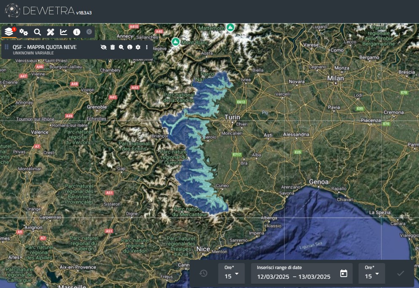Select the measure and draw tools icon
This screenshot has height=288, width=419.
(x=51, y=32)
